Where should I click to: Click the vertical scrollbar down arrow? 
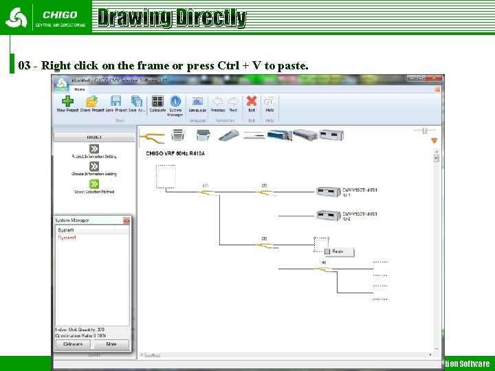[x=437, y=349]
